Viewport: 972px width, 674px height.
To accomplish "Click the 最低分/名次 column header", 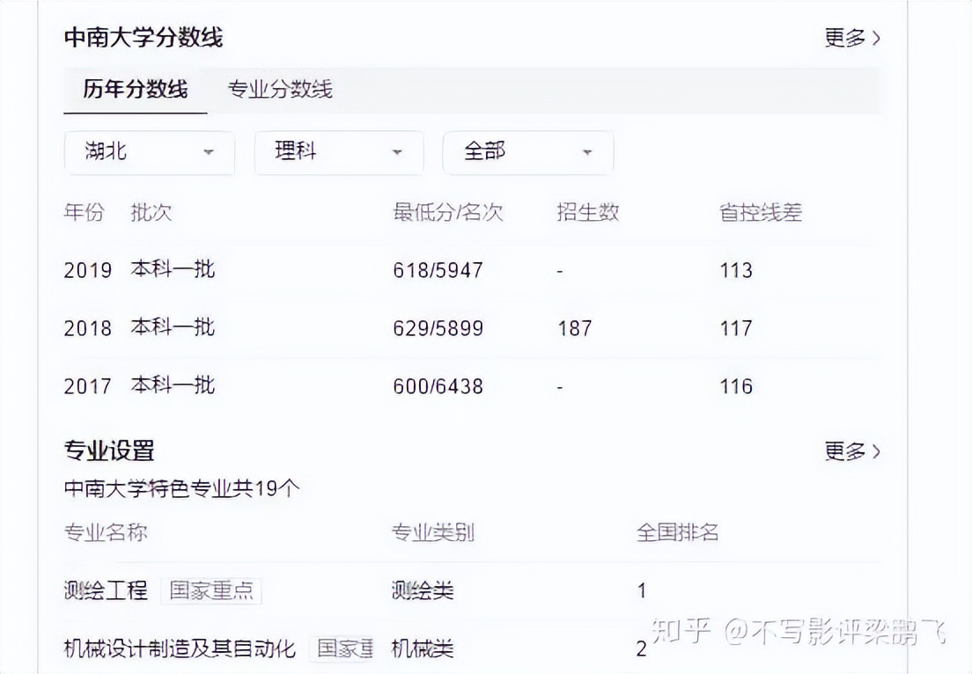I will tap(447, 212).
